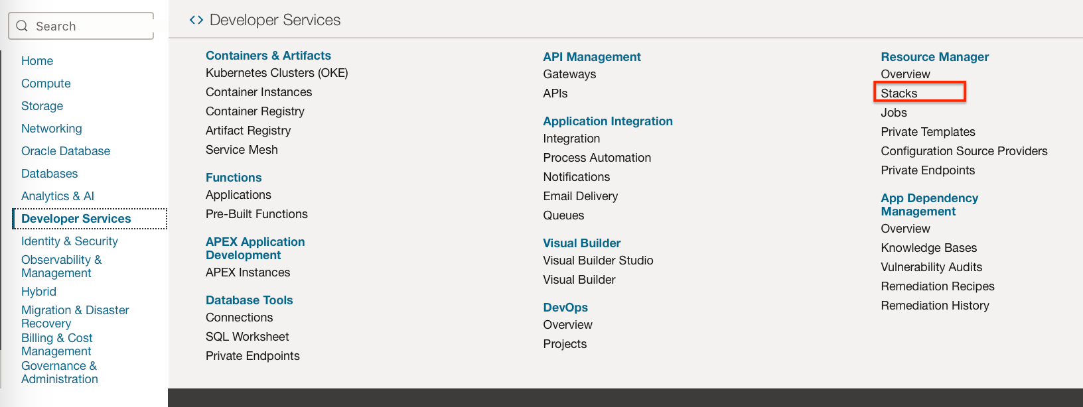Open the Integration link

[571, 139]
